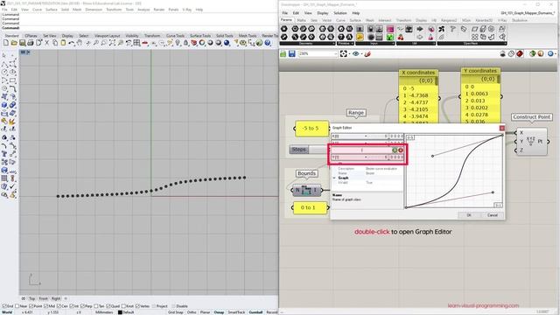Click the Copy icon in Rhino toolbar

[x=55, y=43]
